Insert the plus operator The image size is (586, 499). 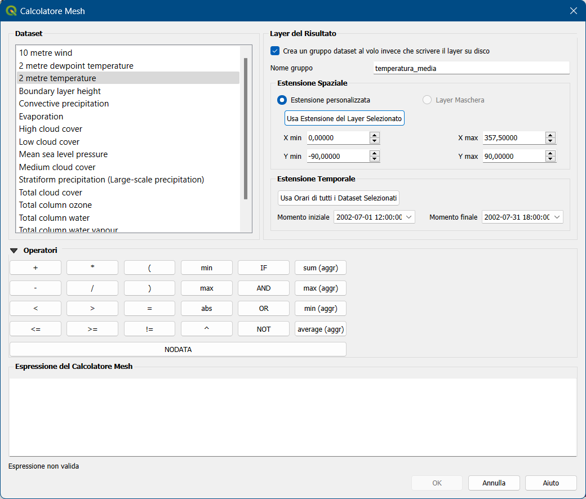click(35, 268)
